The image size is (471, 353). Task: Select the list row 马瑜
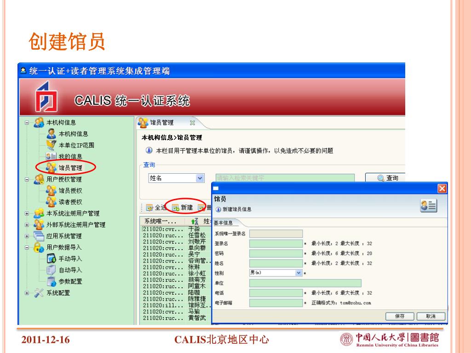pos(176,312)
